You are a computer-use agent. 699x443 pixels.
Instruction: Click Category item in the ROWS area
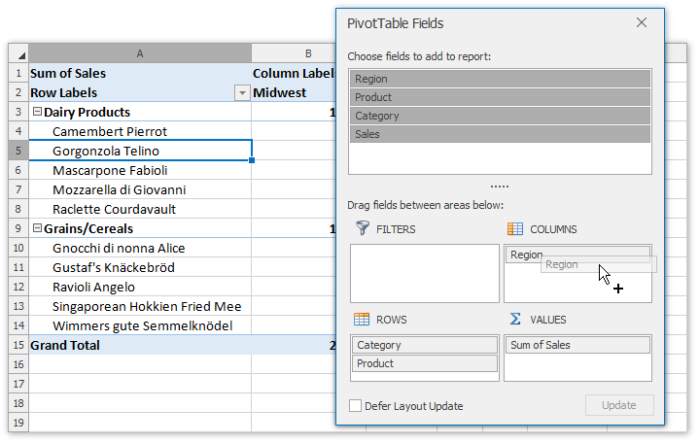(425, 345)
